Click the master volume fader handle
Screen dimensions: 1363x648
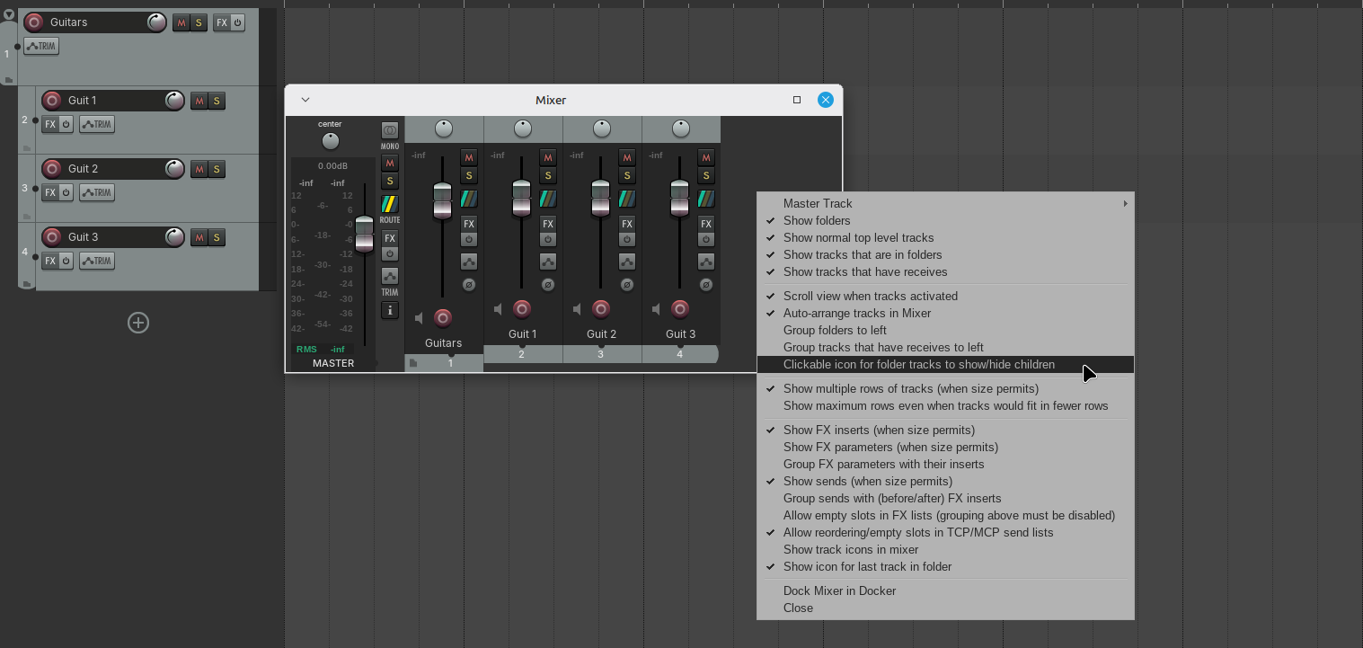click(x=364, y=234)
